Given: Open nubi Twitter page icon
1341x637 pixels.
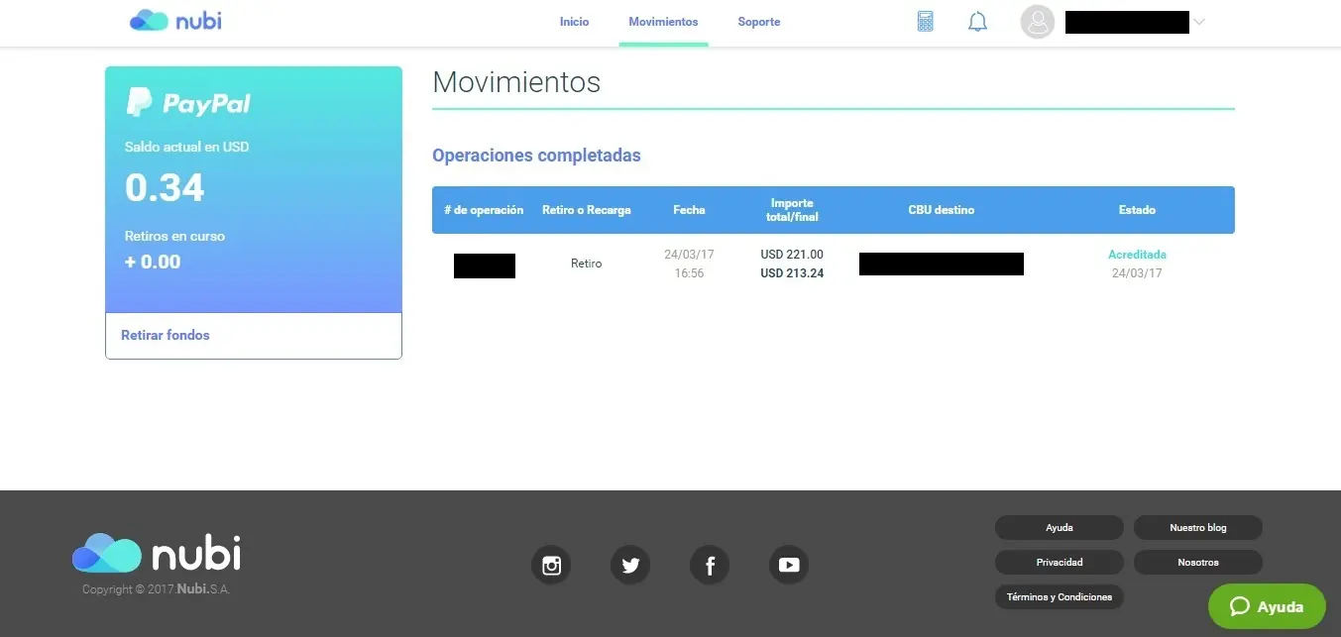Looking at the screenshot, I should pos(630,565).
